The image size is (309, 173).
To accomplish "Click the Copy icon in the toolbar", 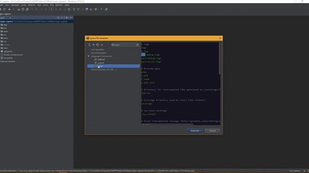I will pyautogui.click(x=23, y=10).
